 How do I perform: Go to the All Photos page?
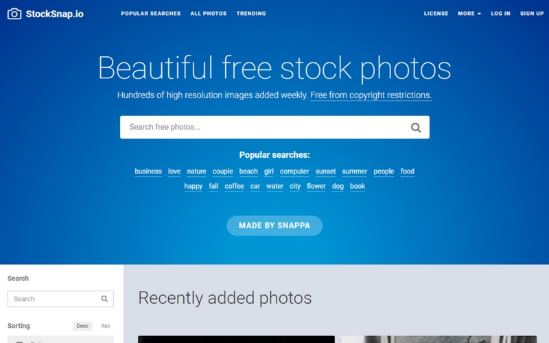tap(209, 14)
